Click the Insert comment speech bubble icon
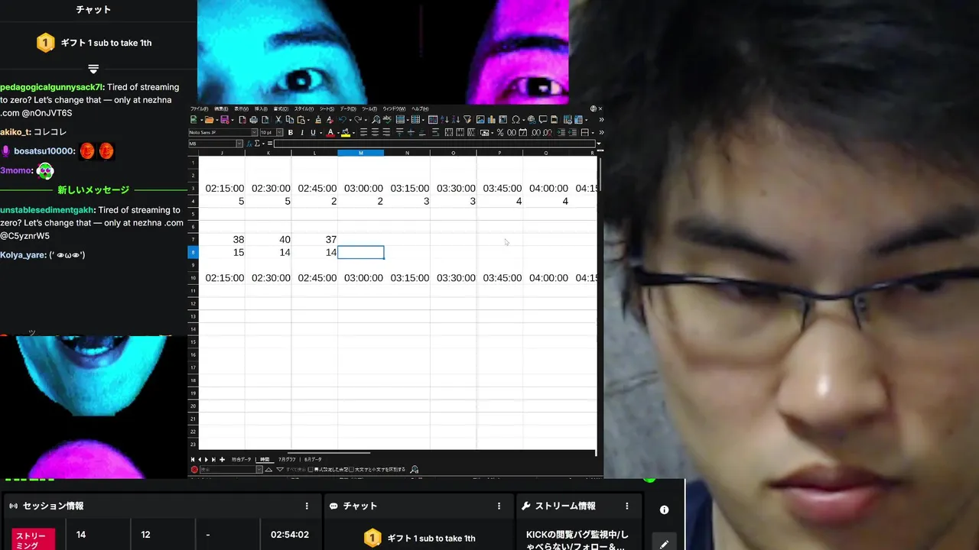Image resolution: width=979 pixels, height=550 pixels. [543, 120]
